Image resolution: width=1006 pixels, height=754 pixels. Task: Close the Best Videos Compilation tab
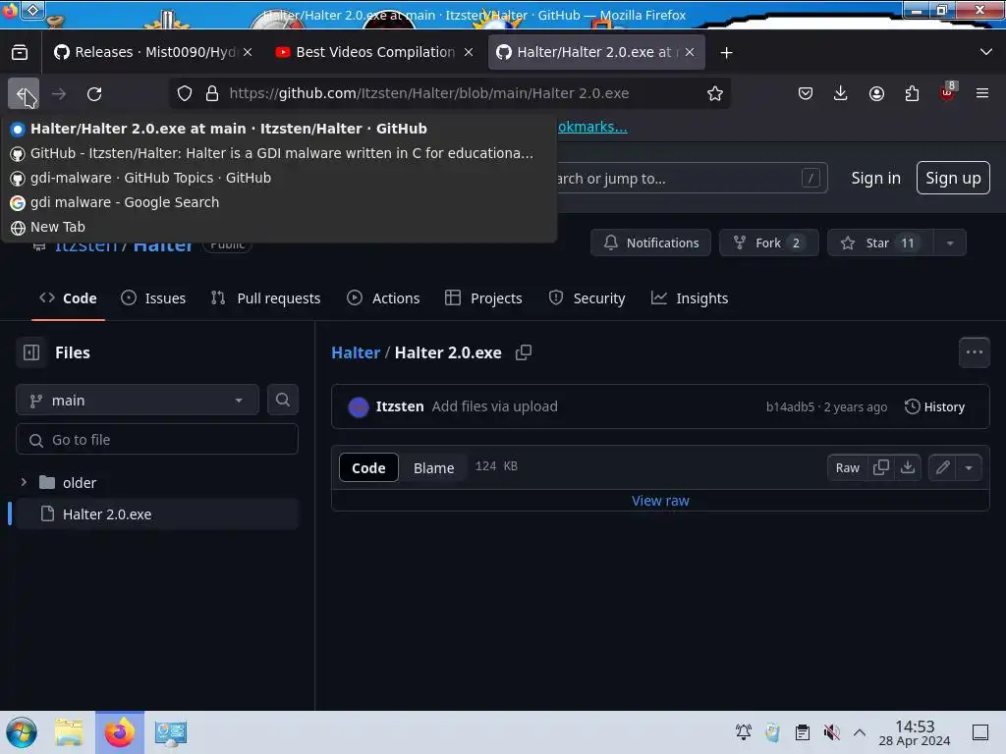pyautogui.click(x=469, y=53)
